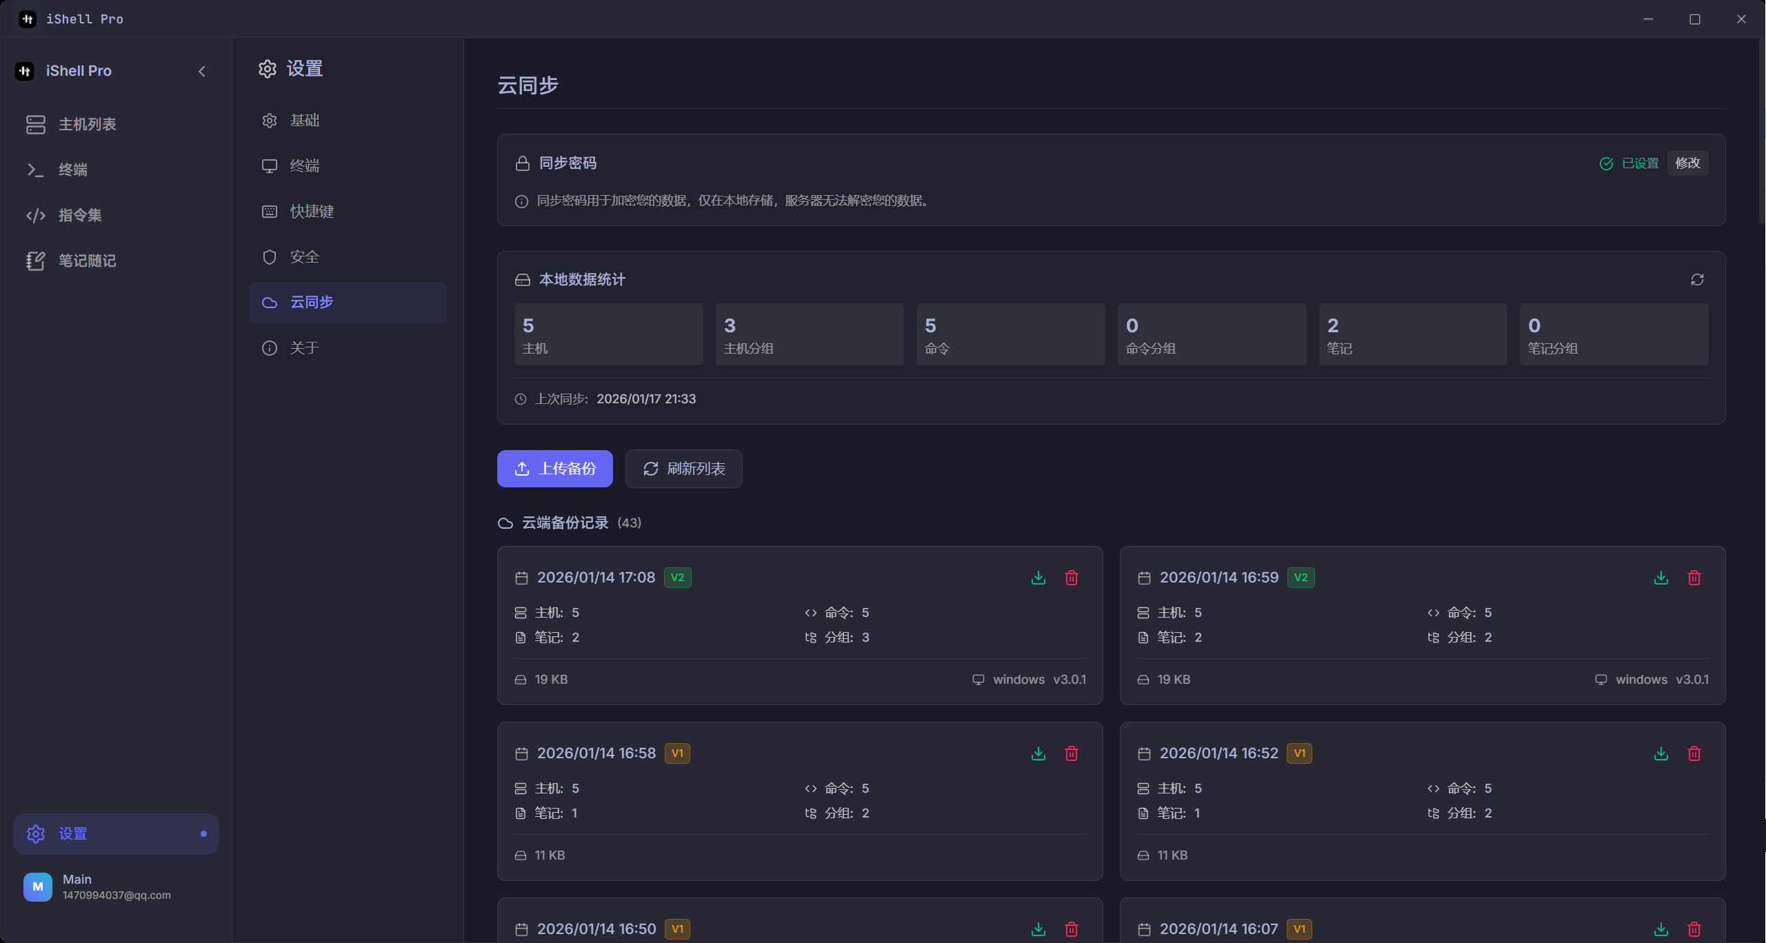Click the 上次同步 timestamp 2026/01/17 21:33
The height and width of the screenshot is (943, 1766).
tap(646, 399)
